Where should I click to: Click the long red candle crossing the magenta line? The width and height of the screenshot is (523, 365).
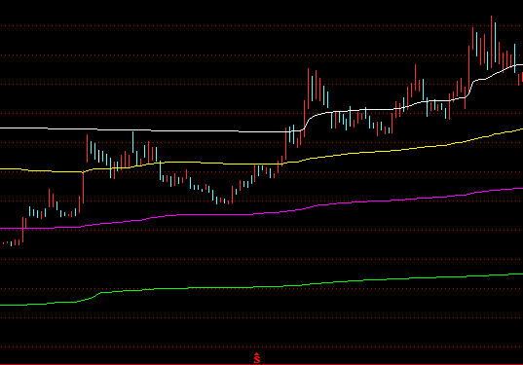[x=23, y=230]
